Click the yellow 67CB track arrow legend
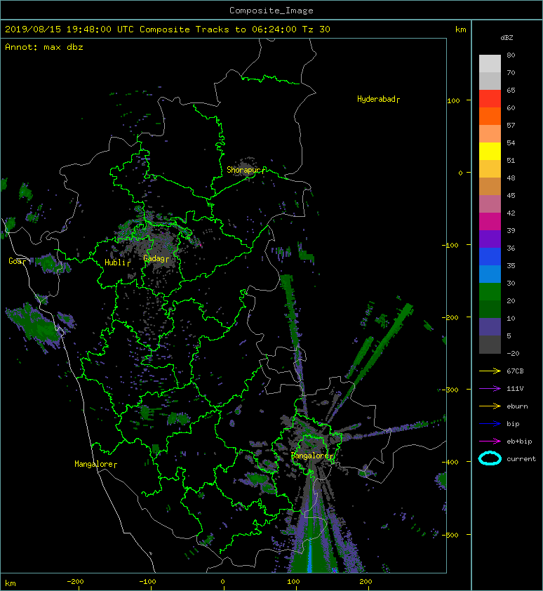 point(490,371)
